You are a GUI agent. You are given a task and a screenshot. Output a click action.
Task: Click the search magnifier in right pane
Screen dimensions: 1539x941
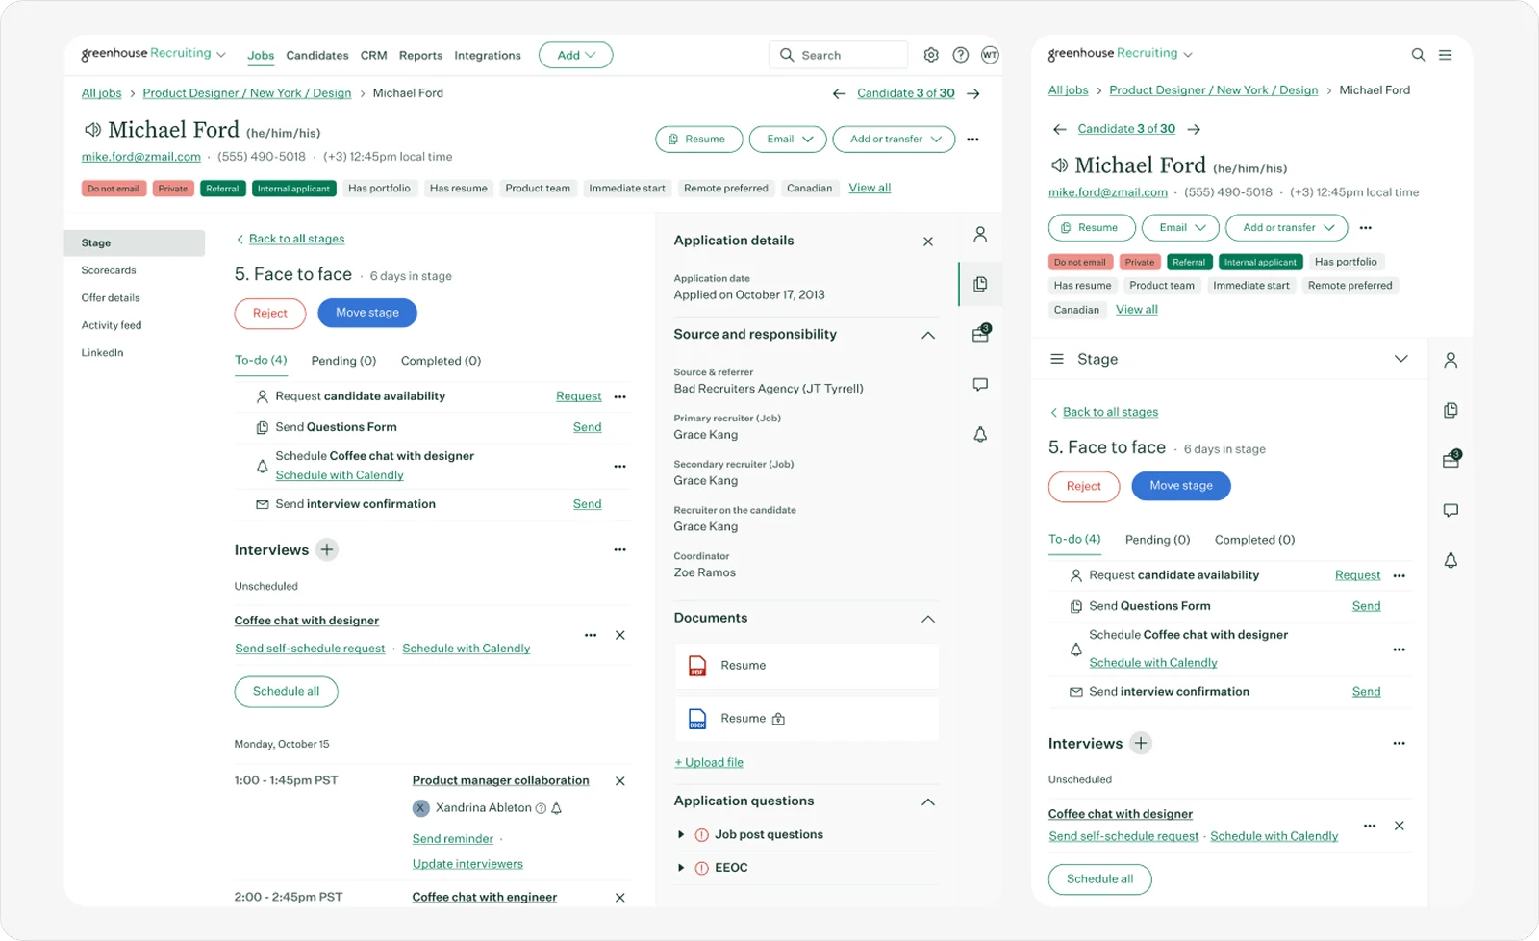pos(1419,55)
